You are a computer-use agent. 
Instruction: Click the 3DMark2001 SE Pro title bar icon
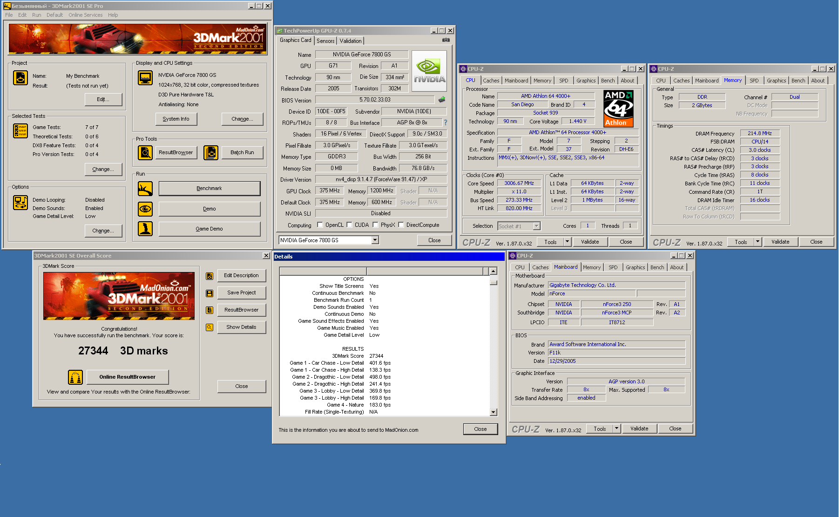pos(7,6)
